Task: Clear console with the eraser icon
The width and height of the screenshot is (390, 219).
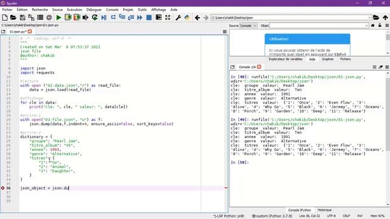Action: (x=380, y=67)
